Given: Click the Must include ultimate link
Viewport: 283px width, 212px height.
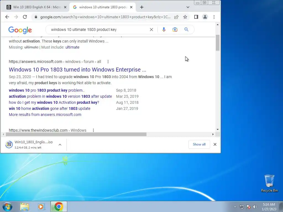Looking at the screenshot, I should point(72,47).
